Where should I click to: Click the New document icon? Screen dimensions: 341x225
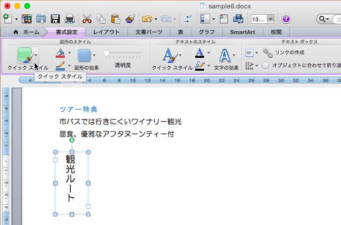tap(7, 19)
